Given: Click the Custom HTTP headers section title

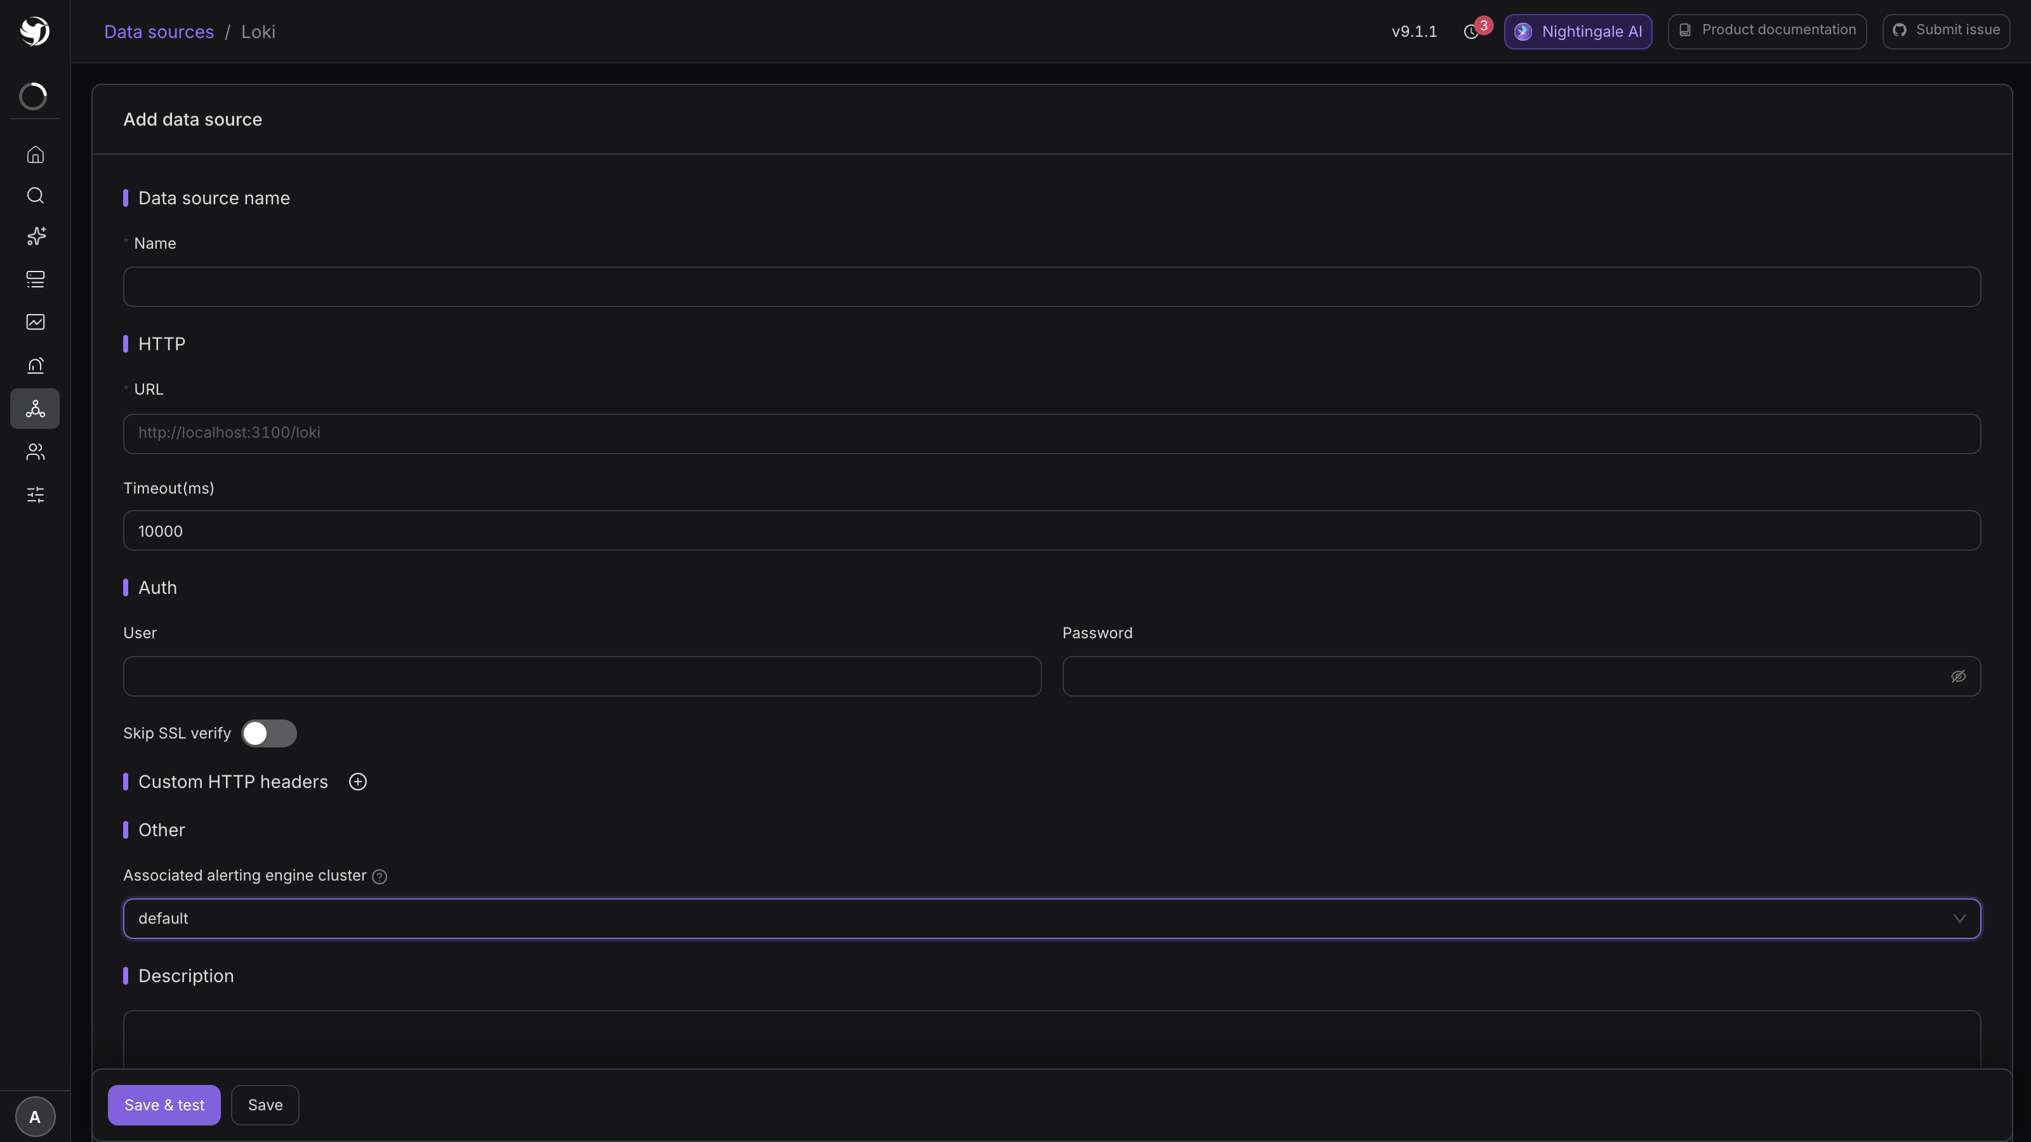Looking at the screenshot, I should tap(232, 782).
